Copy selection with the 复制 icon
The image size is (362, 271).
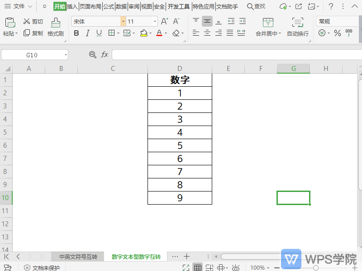(x=27, y=33)
